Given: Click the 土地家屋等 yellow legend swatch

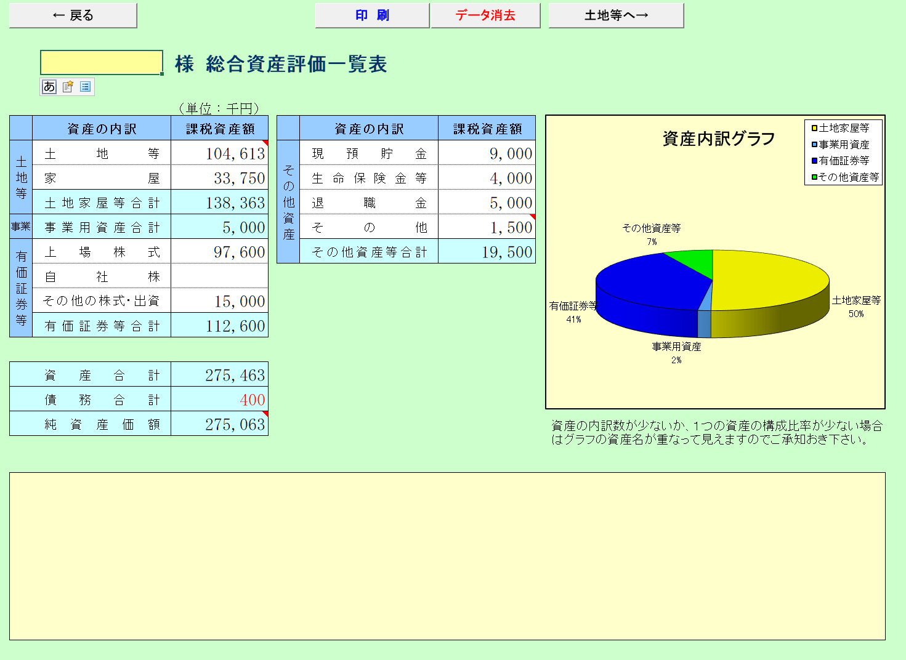Looking at the screenshot, I should click(814, 128).
